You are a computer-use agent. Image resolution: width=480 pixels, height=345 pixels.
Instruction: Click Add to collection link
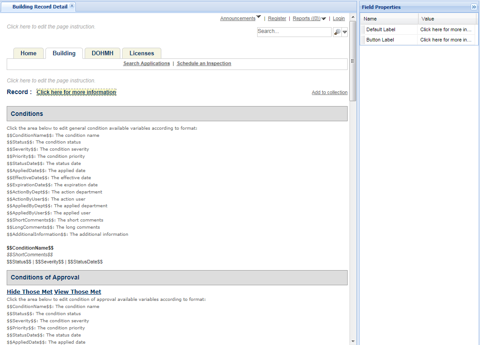329,92
